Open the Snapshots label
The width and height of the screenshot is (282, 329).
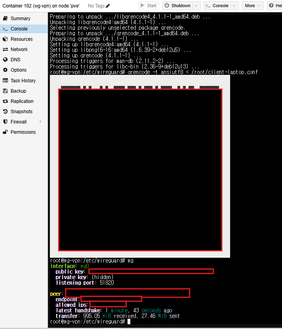21,111
